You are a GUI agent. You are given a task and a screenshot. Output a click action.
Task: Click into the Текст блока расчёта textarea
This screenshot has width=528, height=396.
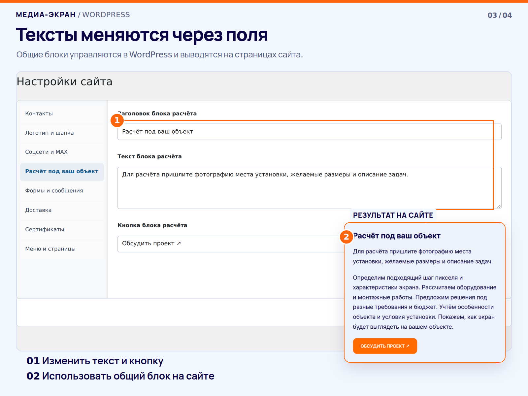coord(310,188)
